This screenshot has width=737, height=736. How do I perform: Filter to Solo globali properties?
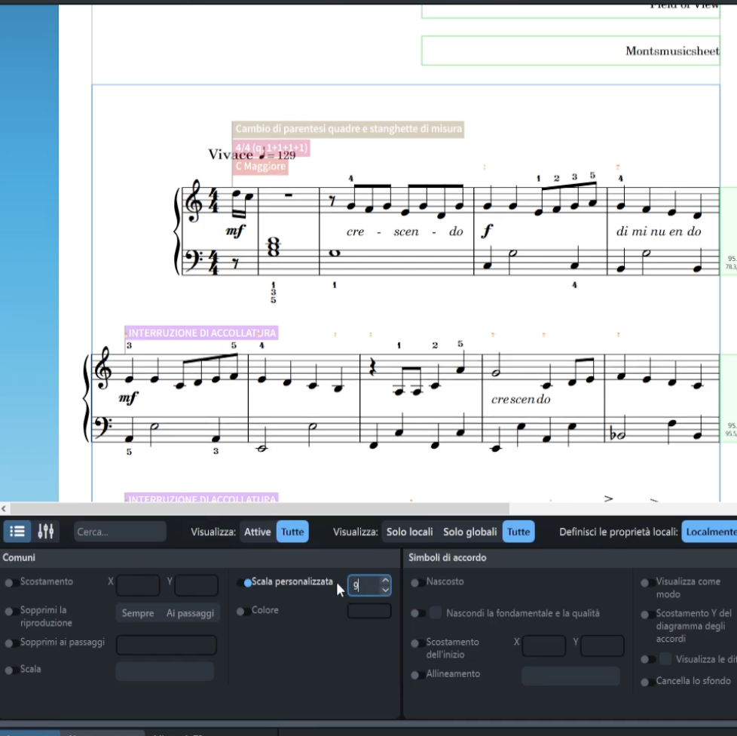tap(469, 532)
